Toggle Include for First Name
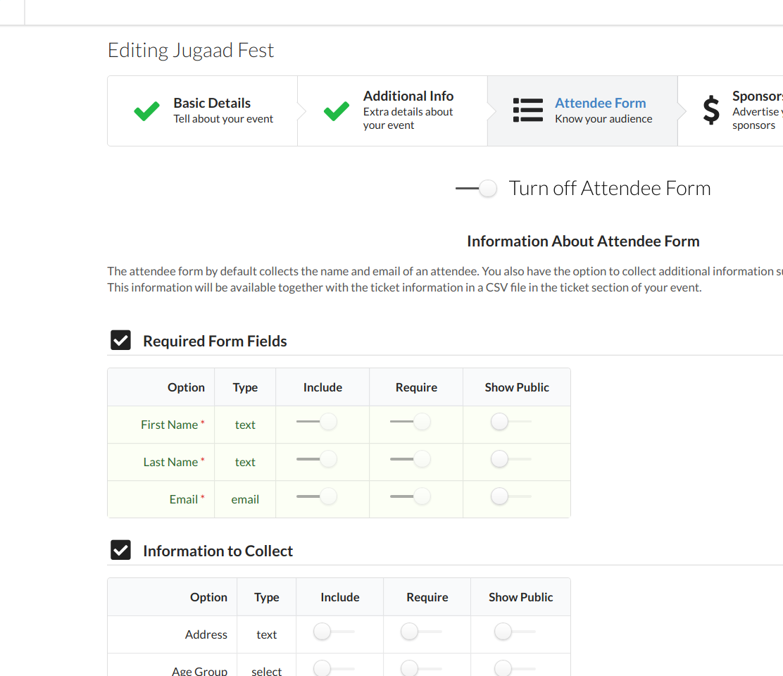 (317, 422)
